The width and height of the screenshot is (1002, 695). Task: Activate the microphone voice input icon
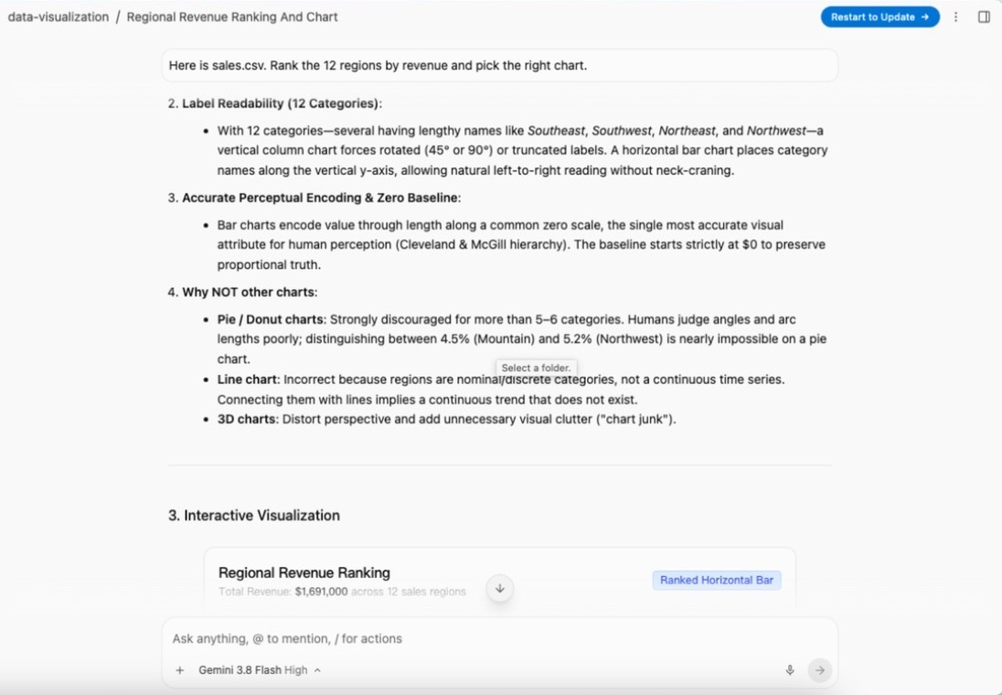(790, 670)
